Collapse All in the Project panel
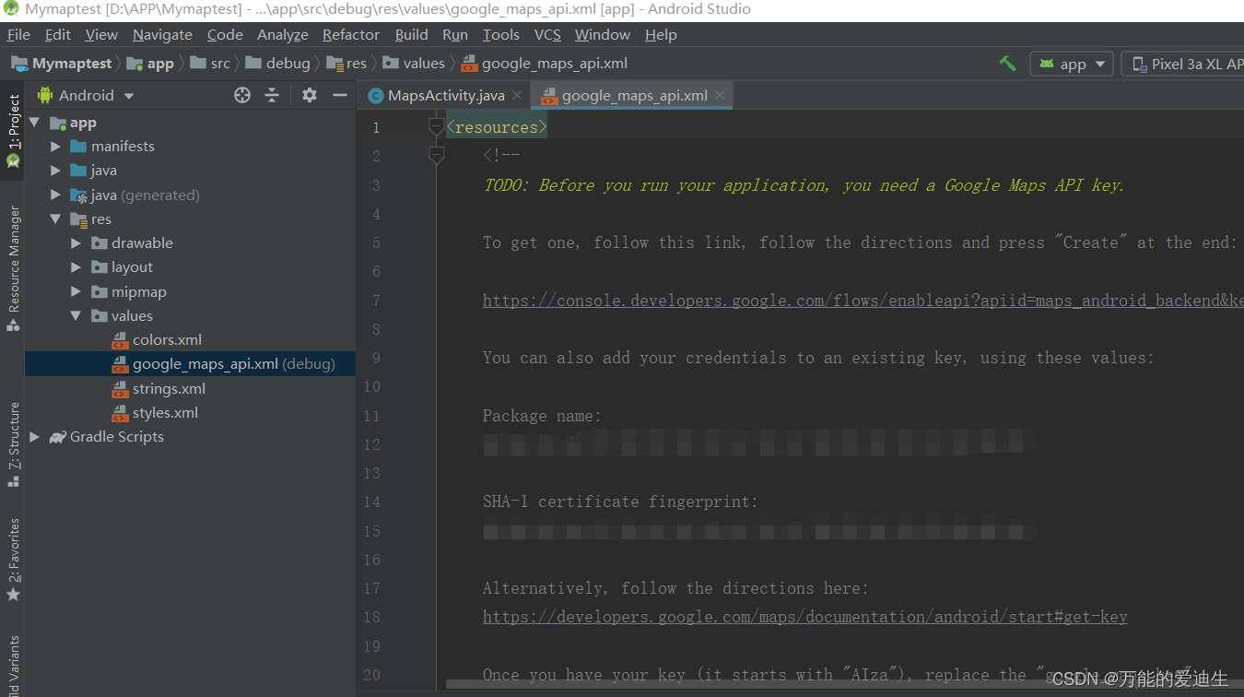The height and width of the screenshot is (697, 1244). coord(273,94)
